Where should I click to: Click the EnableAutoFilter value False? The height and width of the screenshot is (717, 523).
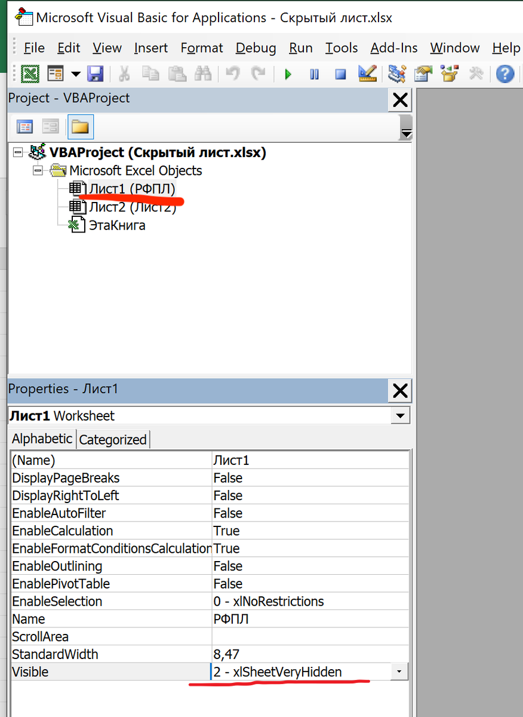(310, 513)
